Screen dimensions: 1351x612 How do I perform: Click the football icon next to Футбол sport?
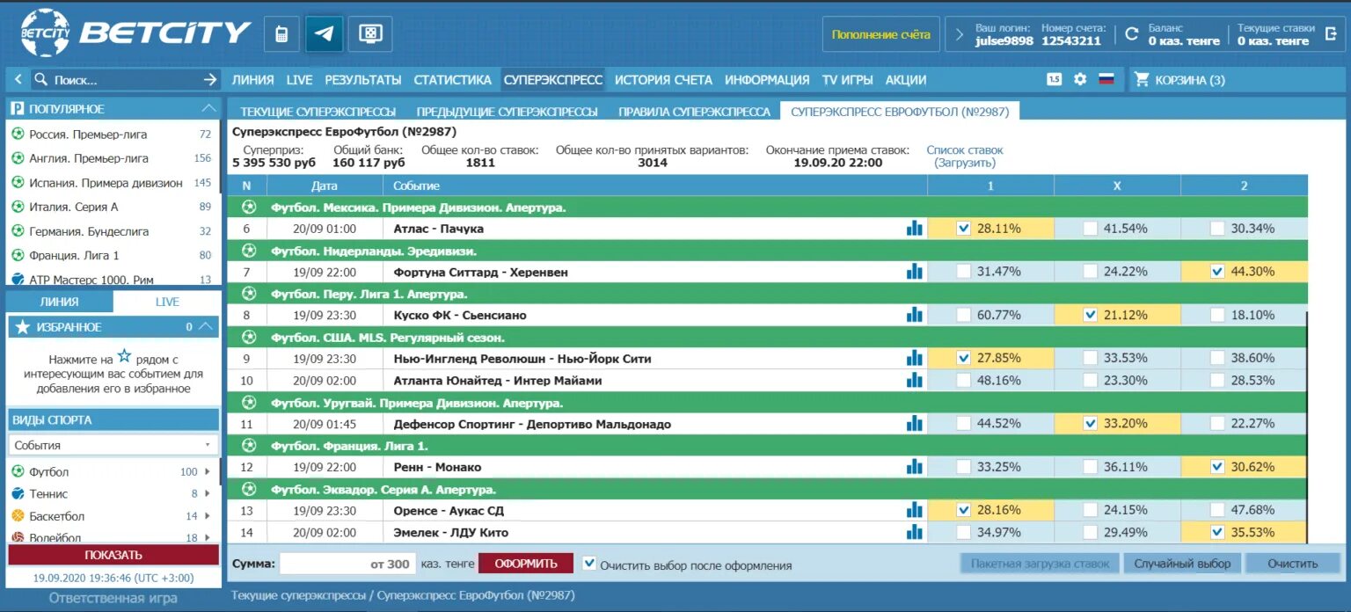tap(18, 471)
